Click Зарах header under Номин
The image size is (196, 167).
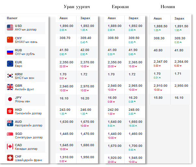179,19
